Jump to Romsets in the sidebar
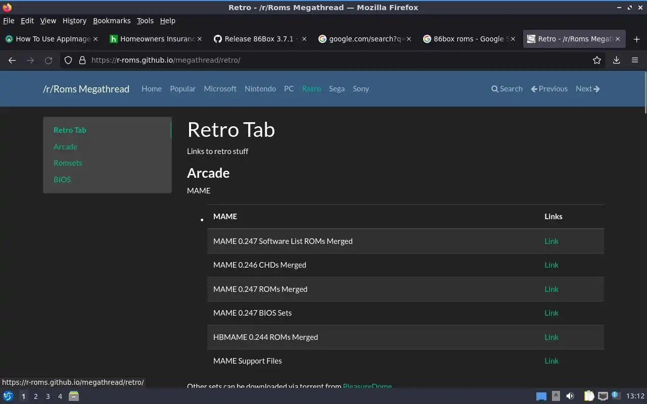 (68, 163)
